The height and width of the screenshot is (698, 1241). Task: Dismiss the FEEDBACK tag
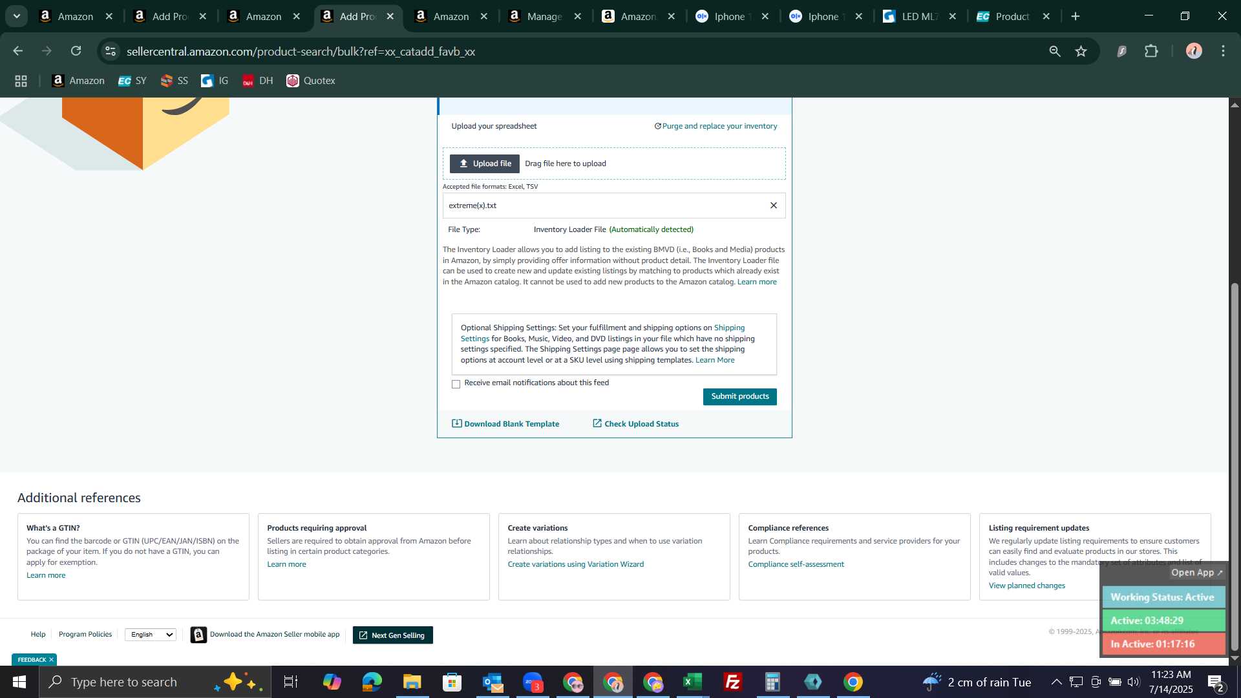point(51,660)
